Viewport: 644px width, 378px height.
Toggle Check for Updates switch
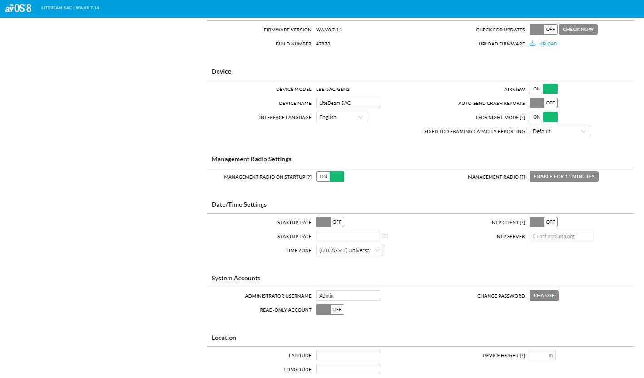coord(543,29)
